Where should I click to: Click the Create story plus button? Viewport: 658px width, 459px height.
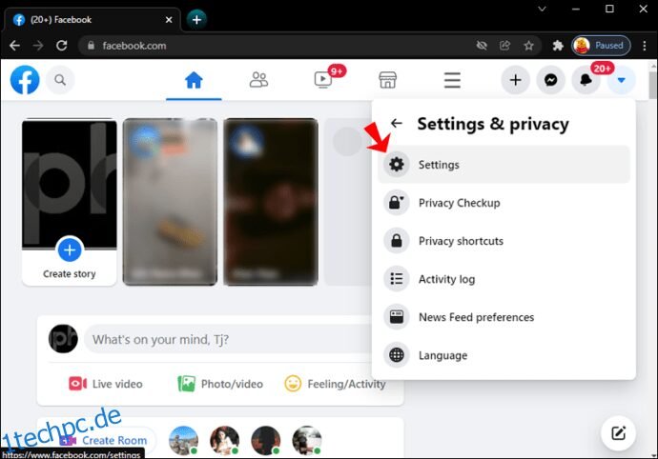[70, 250]
